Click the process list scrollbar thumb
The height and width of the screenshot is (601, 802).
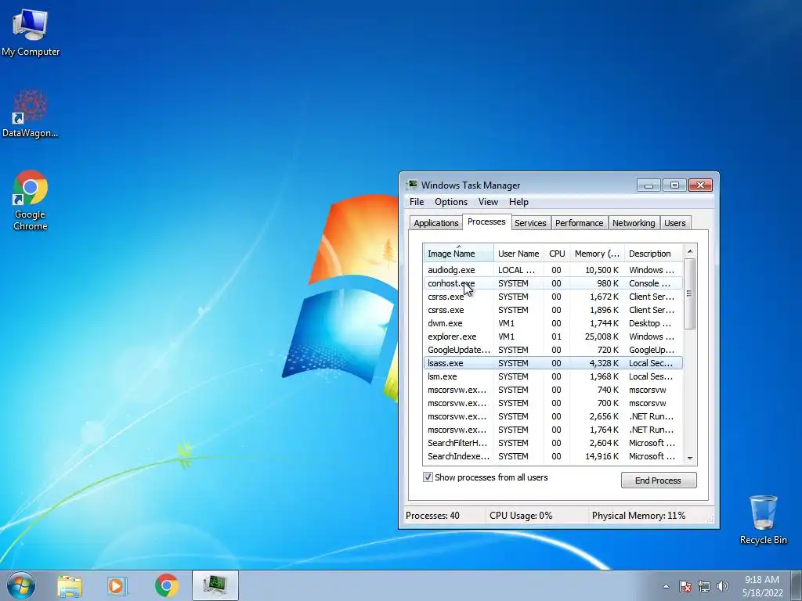690,294
